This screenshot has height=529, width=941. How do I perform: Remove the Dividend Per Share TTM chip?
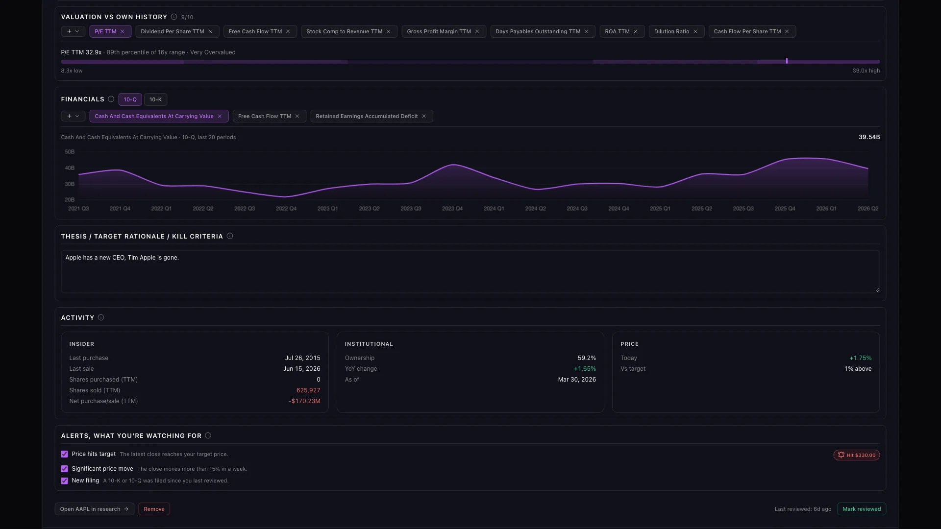210,31
